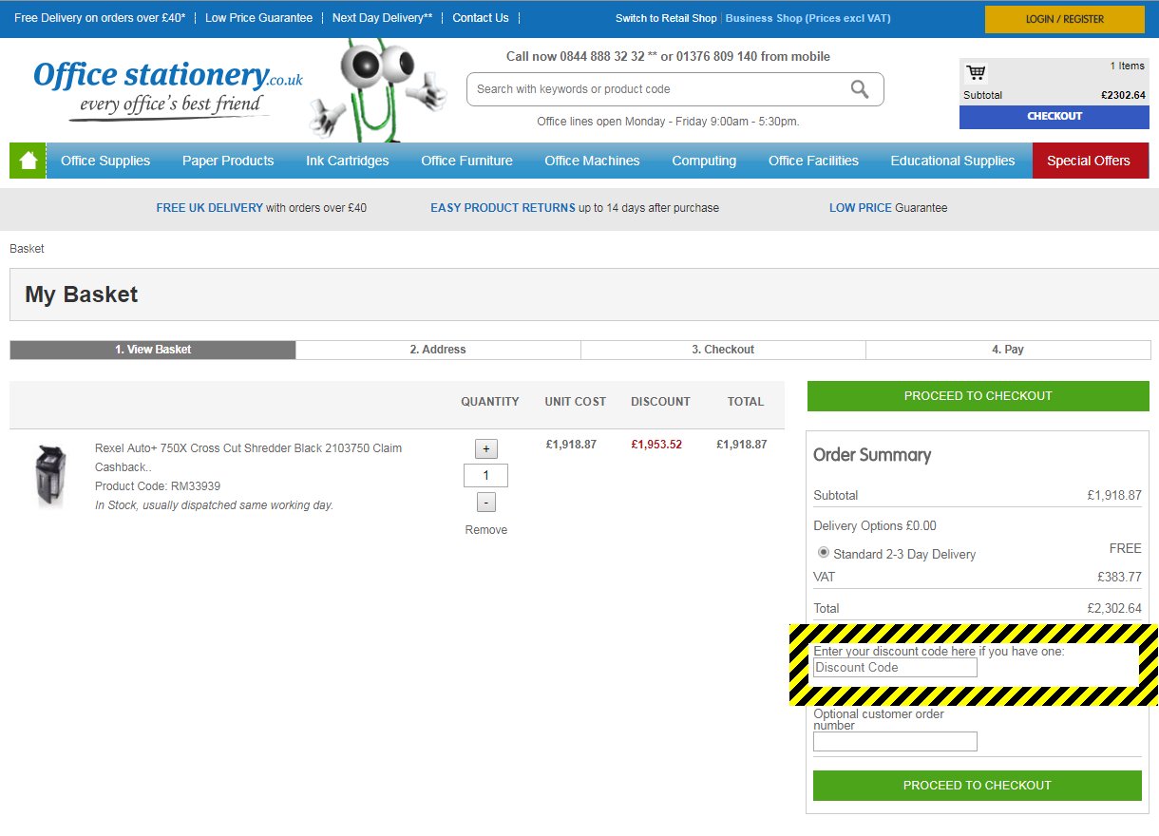1159x836 pixels.
Task: Decrease quantity with minus button
Action: tap(486, 503)
